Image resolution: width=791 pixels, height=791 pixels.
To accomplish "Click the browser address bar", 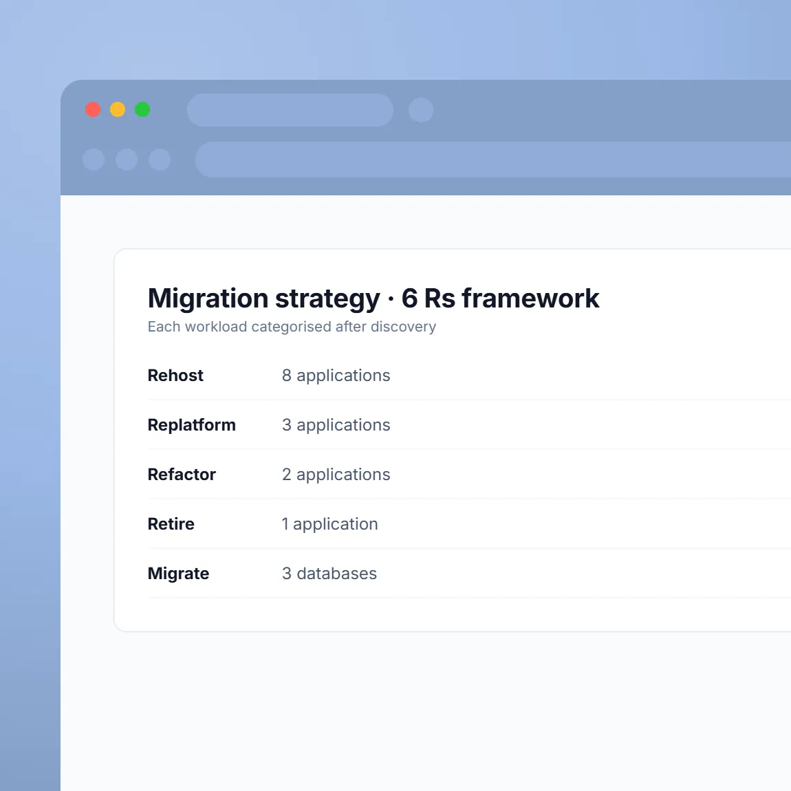I will click(493, 160).
